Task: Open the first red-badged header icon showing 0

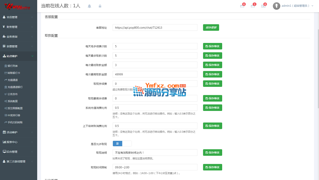Action: (x=242, y=6)
